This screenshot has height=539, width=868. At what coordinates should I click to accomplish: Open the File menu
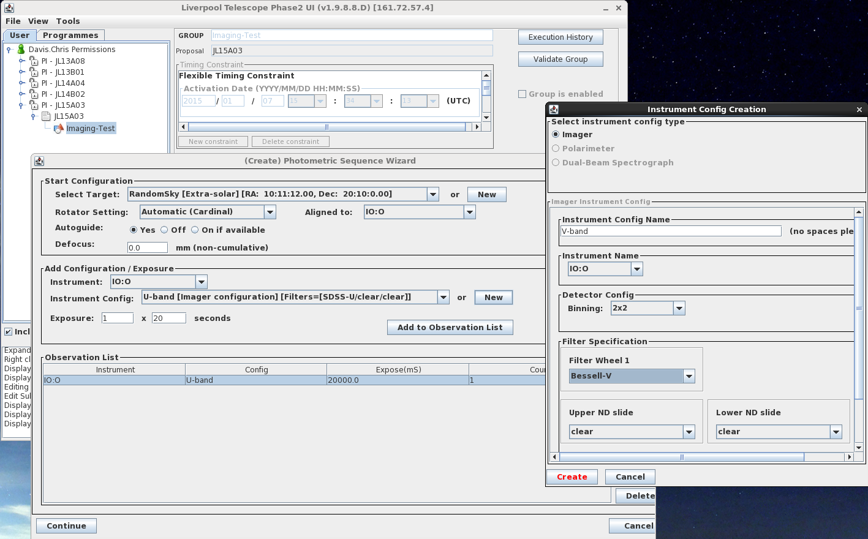tap(13, 21)
